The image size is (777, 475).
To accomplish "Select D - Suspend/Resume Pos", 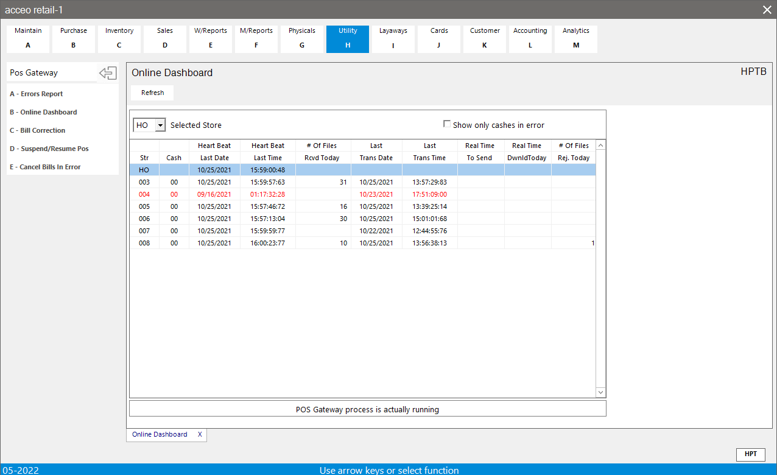I will (47, 148).
